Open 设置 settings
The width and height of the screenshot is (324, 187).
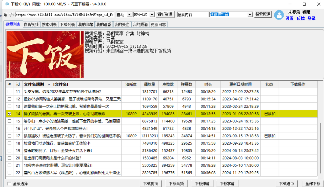tap(290, 18)
